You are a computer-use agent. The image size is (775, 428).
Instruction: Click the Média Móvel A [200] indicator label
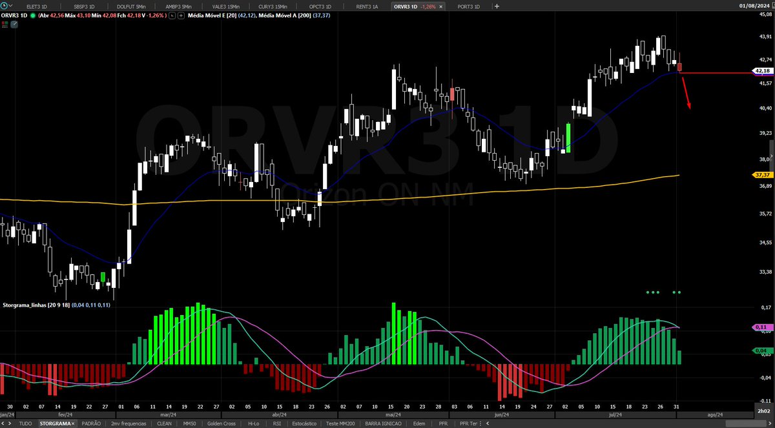click(285, 14)
